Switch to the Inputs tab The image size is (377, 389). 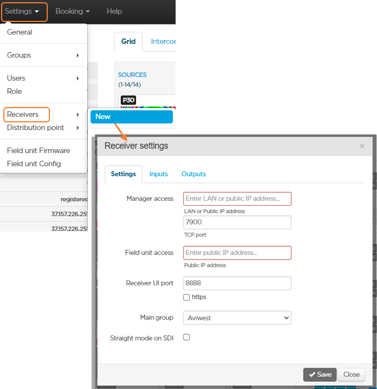pyautogui.click(x=159, y=174)
